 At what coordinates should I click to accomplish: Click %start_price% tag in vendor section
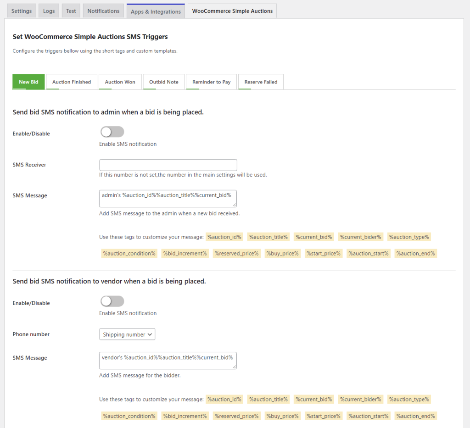pos(324,416)
